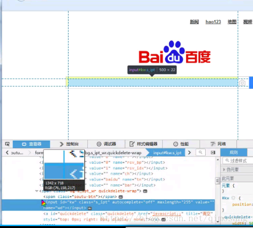The width and height of the screenshot is (253, 228).
Task: Click the #kw rule selector target icon
Action: [233, 198]
